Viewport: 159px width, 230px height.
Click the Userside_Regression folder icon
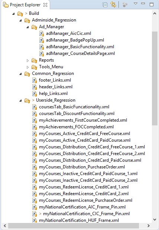tap(27, 101)
